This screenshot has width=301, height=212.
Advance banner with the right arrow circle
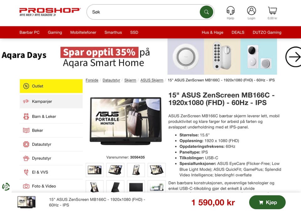[293, 57]
